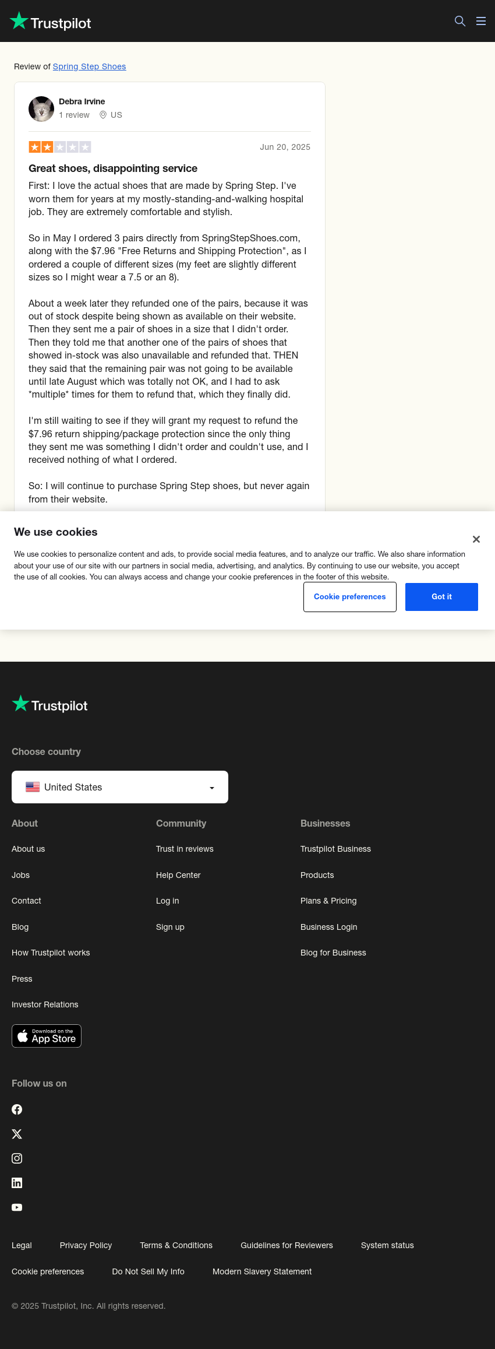495x1349 pixels.
Task: Open Products link under Businesses
Action: (317, 875)
